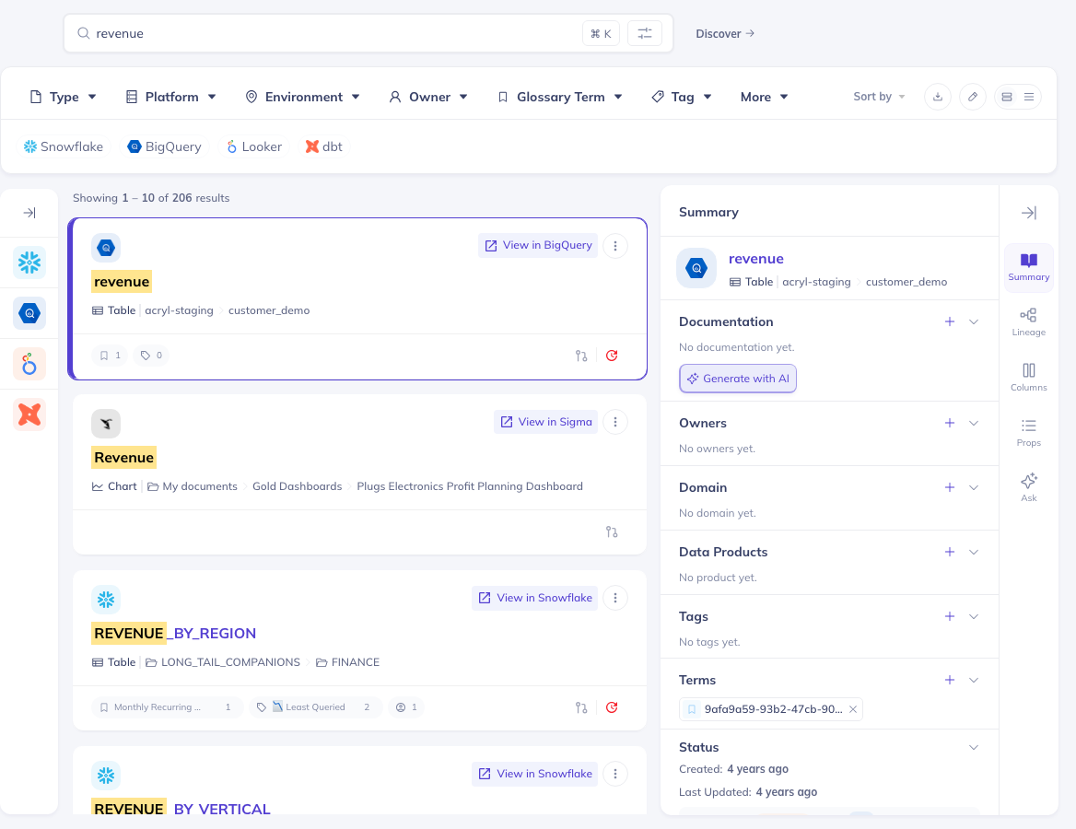Screen dimensions: 1076x829
Task: Open the More filters dropdown
Action: point(764,97)
